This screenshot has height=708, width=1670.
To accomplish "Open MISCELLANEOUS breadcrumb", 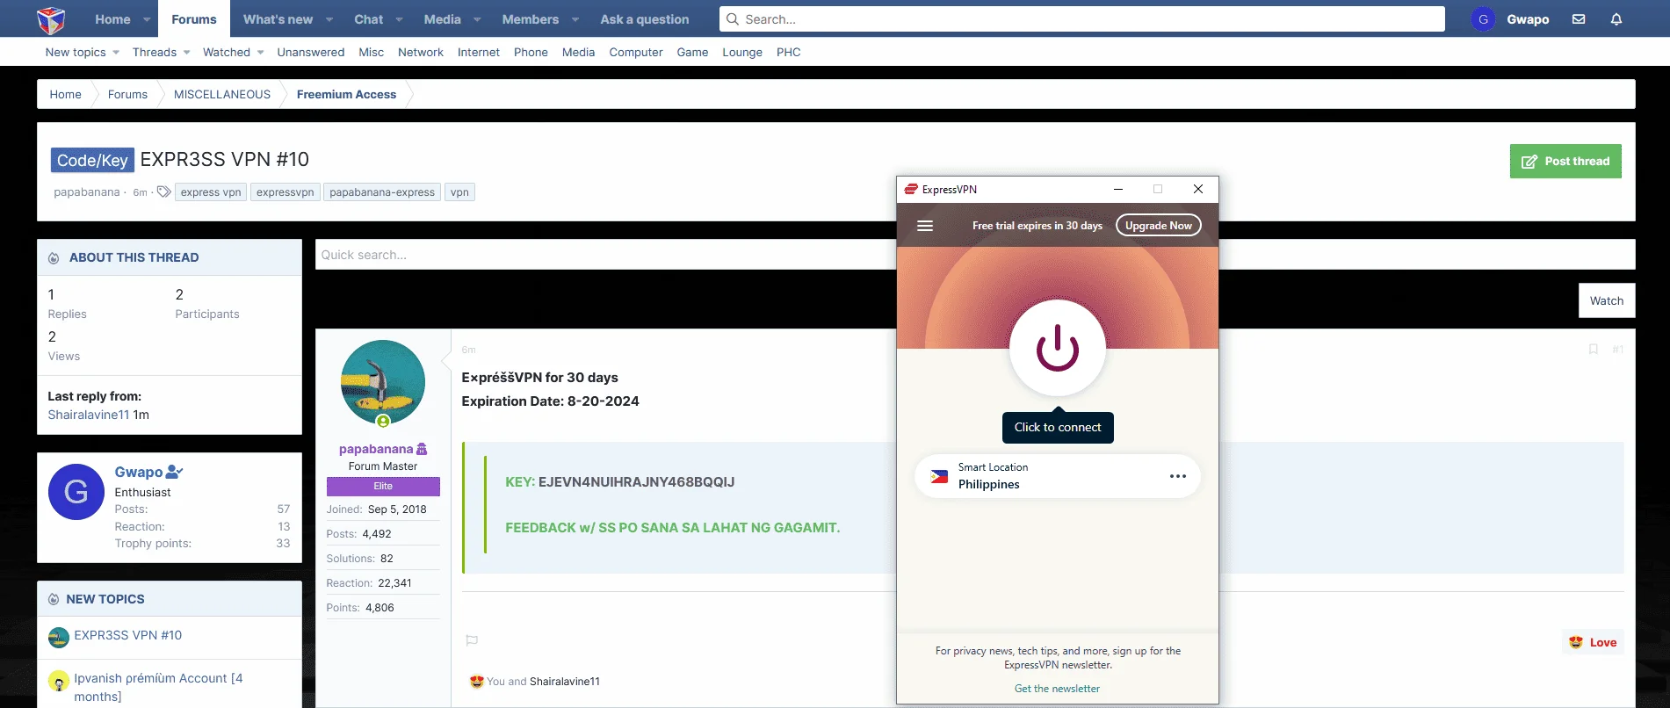I will [222, 95].
